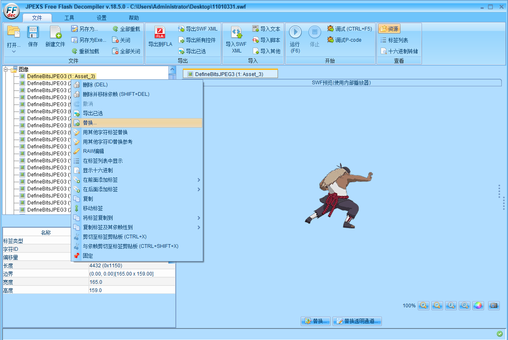Screen dimensions: 508x340
Task: Expand the 在前面添加标签 submenu
Action: [137, 180]
